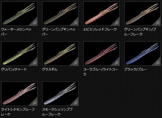Zoom the コーラブルー/ライトコーラ lure with magnifier
162x118 pixels.
point(117,63)
